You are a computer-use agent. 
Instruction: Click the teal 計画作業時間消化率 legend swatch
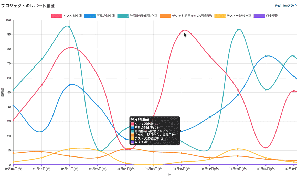tap(123, 16)
